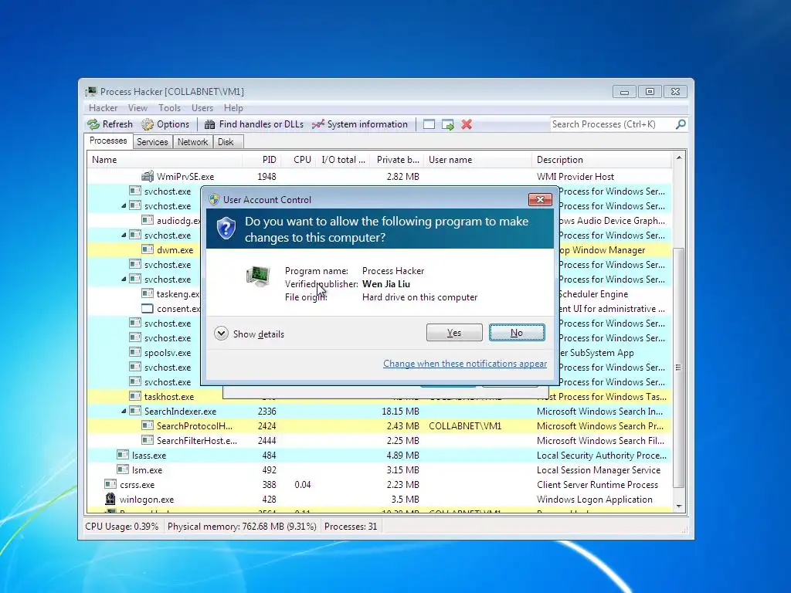Collapse svchost.exe node above audiodg.exe
The image size is (791, 593).
(124, 205)
